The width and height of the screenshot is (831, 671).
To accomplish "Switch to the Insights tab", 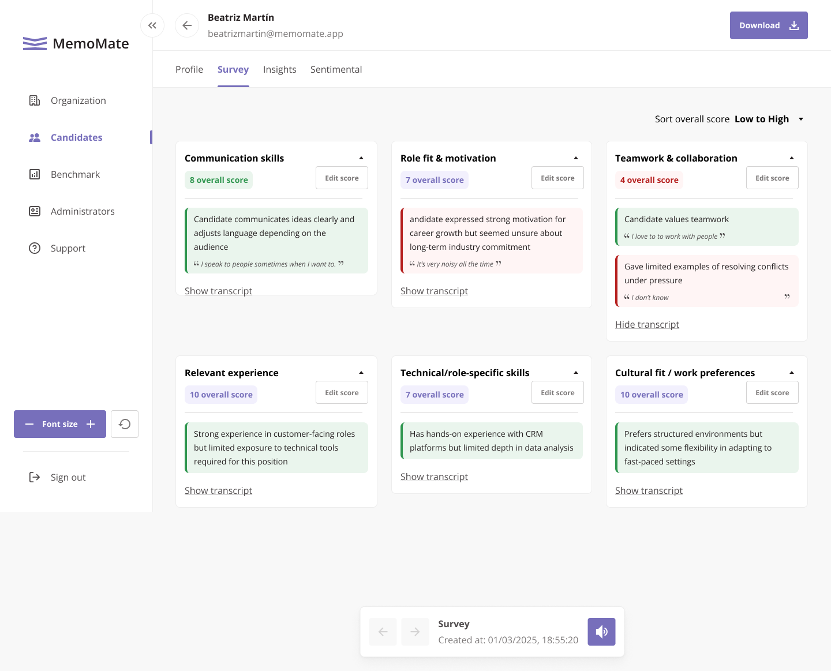I will click(279, 69).
